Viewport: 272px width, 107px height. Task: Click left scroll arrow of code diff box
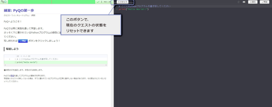[5, 65]
